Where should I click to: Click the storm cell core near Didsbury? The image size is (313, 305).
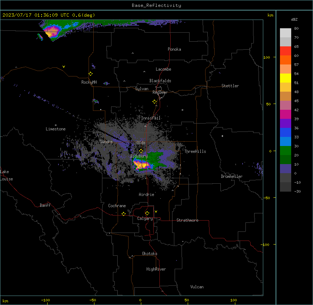pyautogui.click(x=142, y=165)
